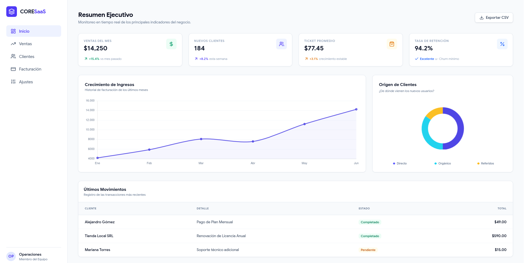524x263 pixels.
Task: Click the green up arrow beside +15.4%
Action: [x=86, y=59]
